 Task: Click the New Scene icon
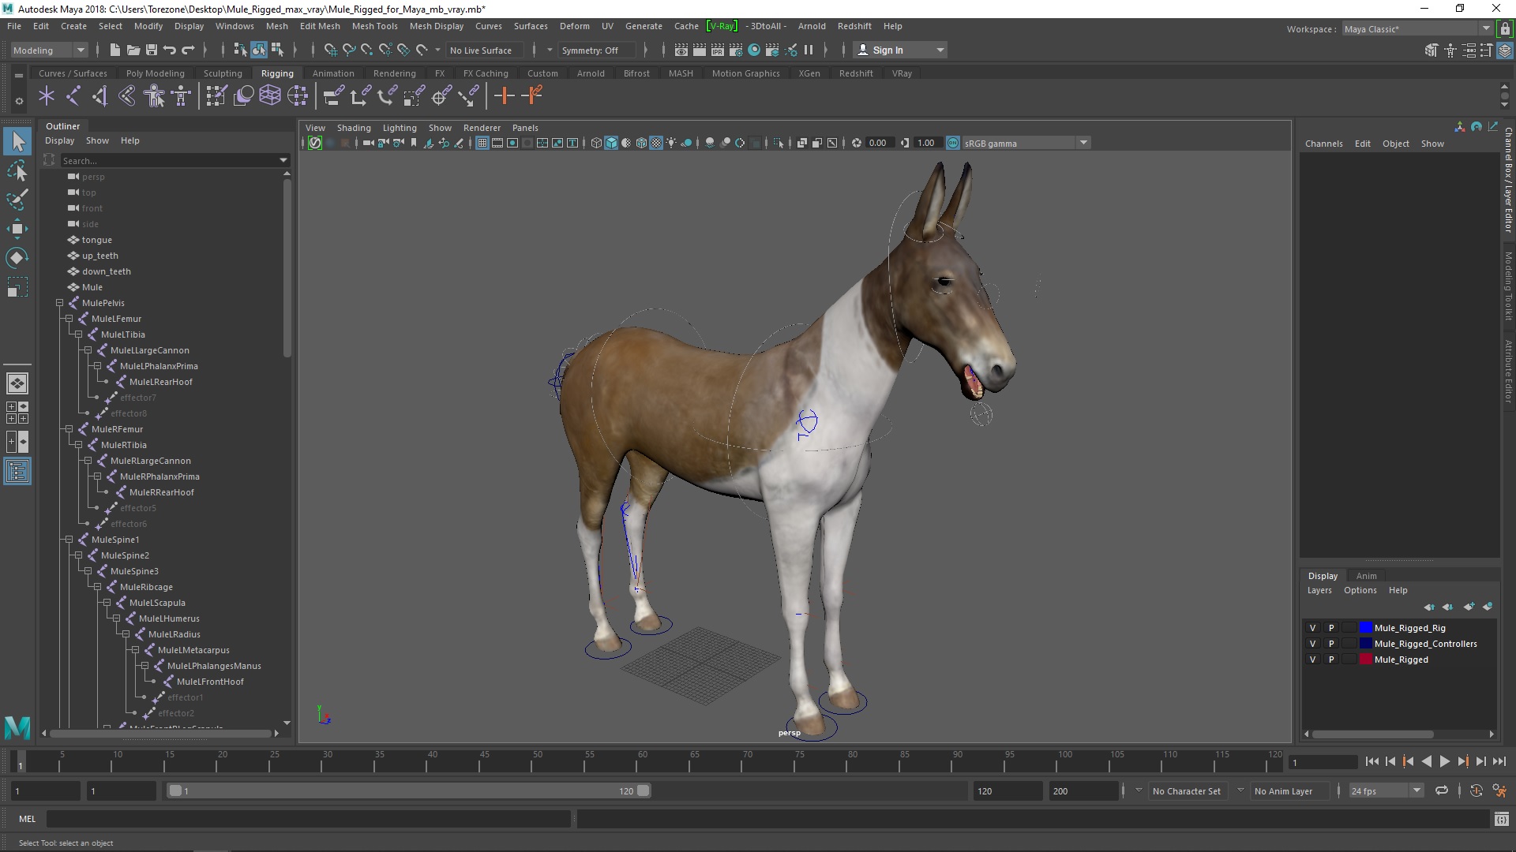tap(114, 50)
